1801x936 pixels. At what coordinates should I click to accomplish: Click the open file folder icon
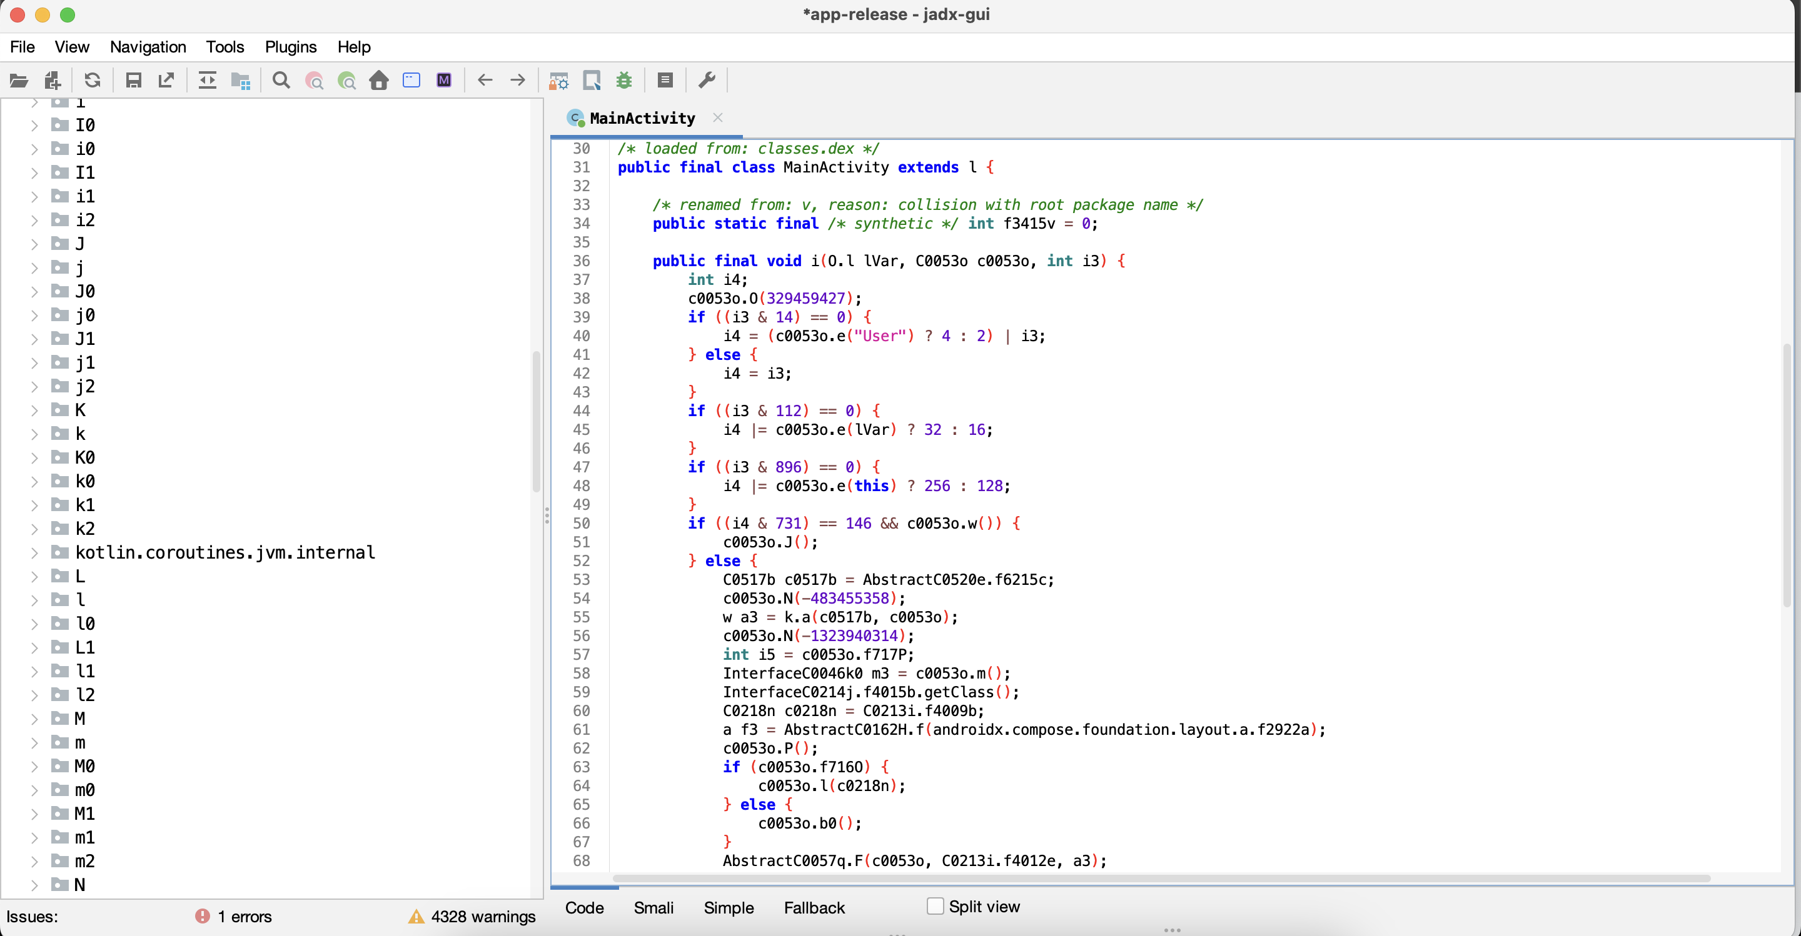pyautogui.click(x=19, y=81)
